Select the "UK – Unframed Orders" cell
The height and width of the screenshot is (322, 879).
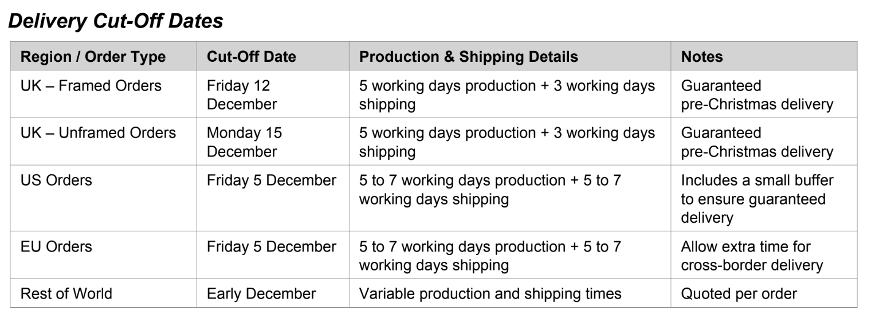[x=98, y=133]
